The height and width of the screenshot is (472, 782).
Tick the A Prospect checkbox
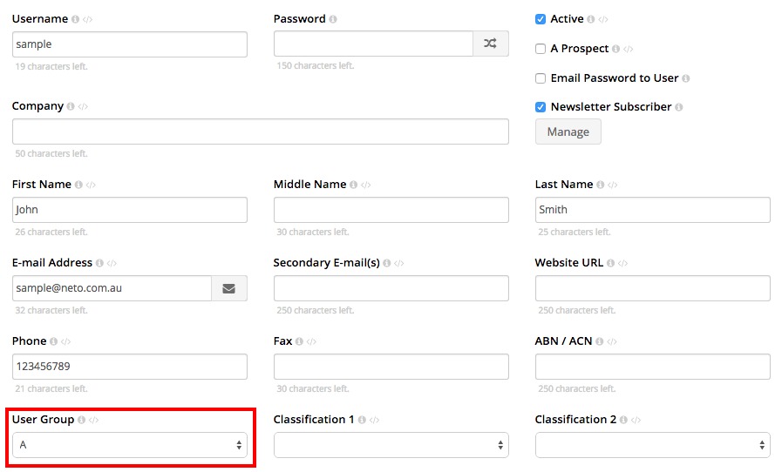point(541,49)
